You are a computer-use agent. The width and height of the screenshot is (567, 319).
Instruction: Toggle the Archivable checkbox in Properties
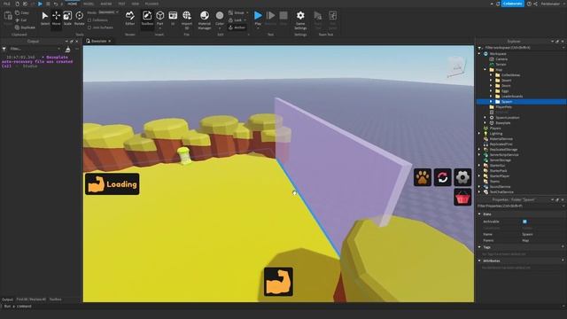tap(524, 222)
